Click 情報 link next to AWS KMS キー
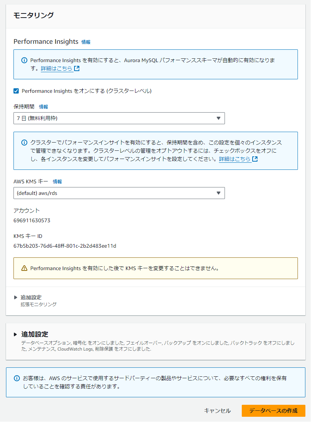311x422 pixels. tap(57, 182)
